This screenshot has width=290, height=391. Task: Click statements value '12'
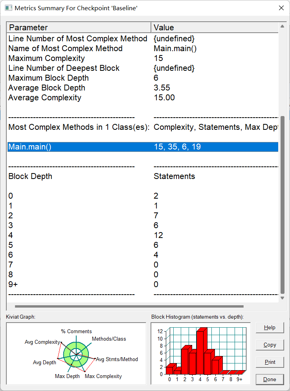[158, 235]
